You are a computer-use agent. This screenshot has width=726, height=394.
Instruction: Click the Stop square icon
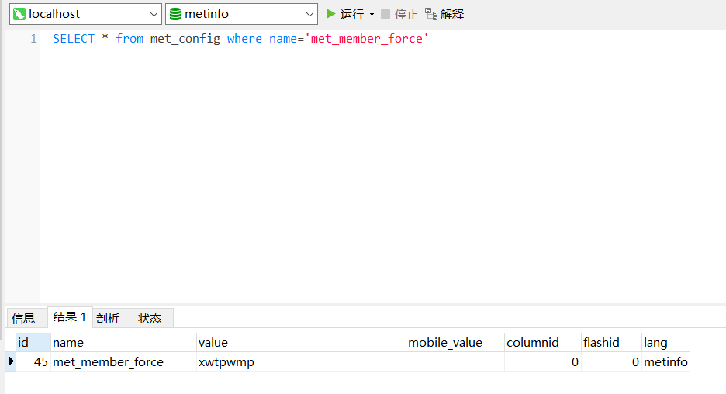[385, 14]
